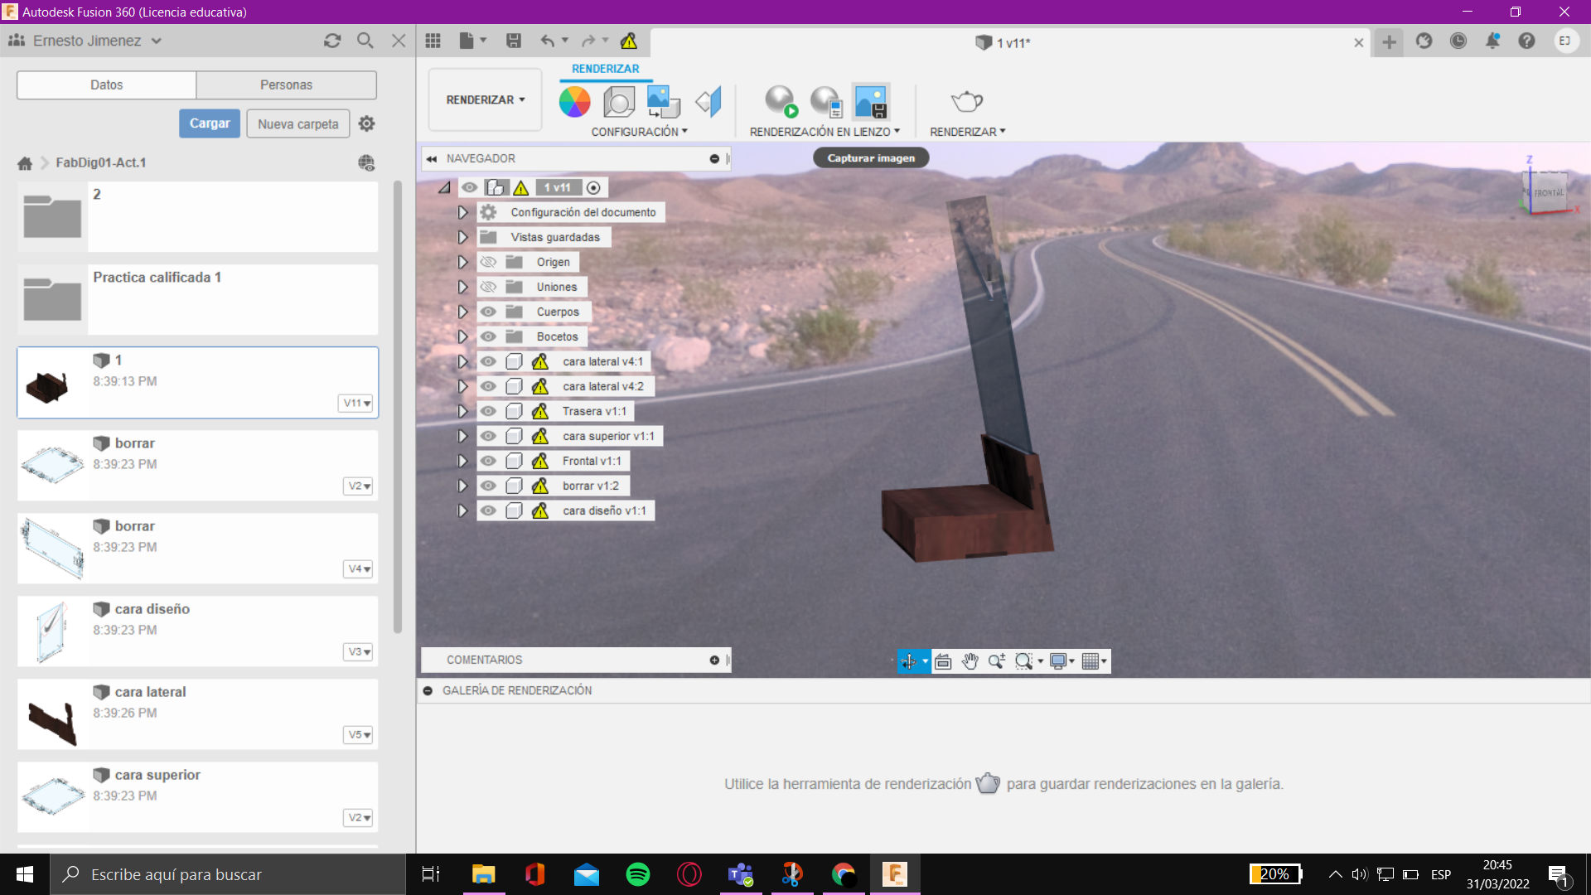Expand the Bocetos tree node

tap(462, 336)
